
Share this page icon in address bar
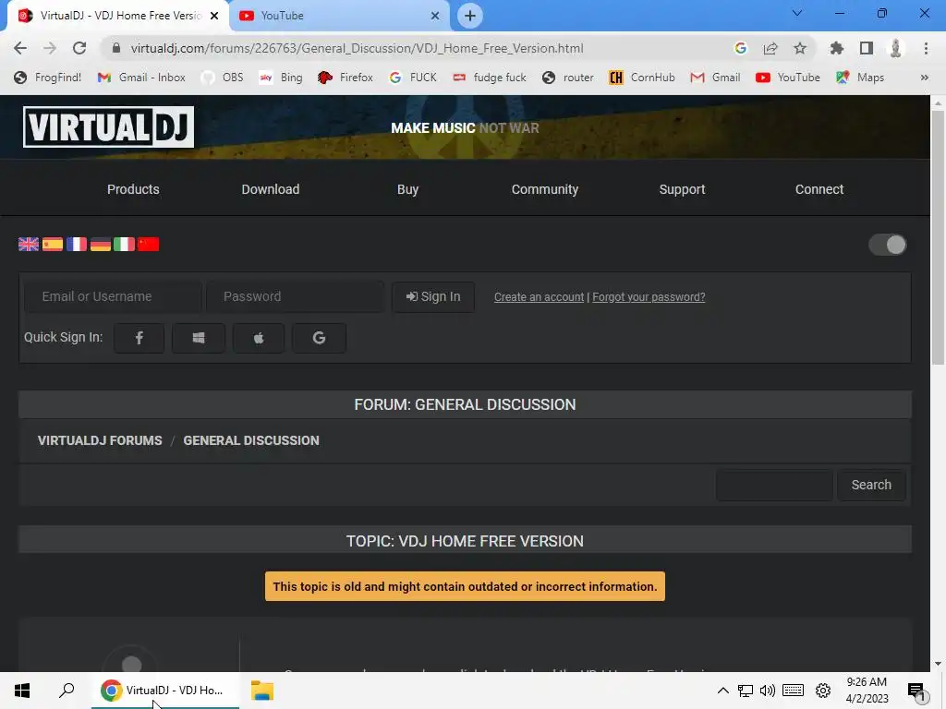770,48
